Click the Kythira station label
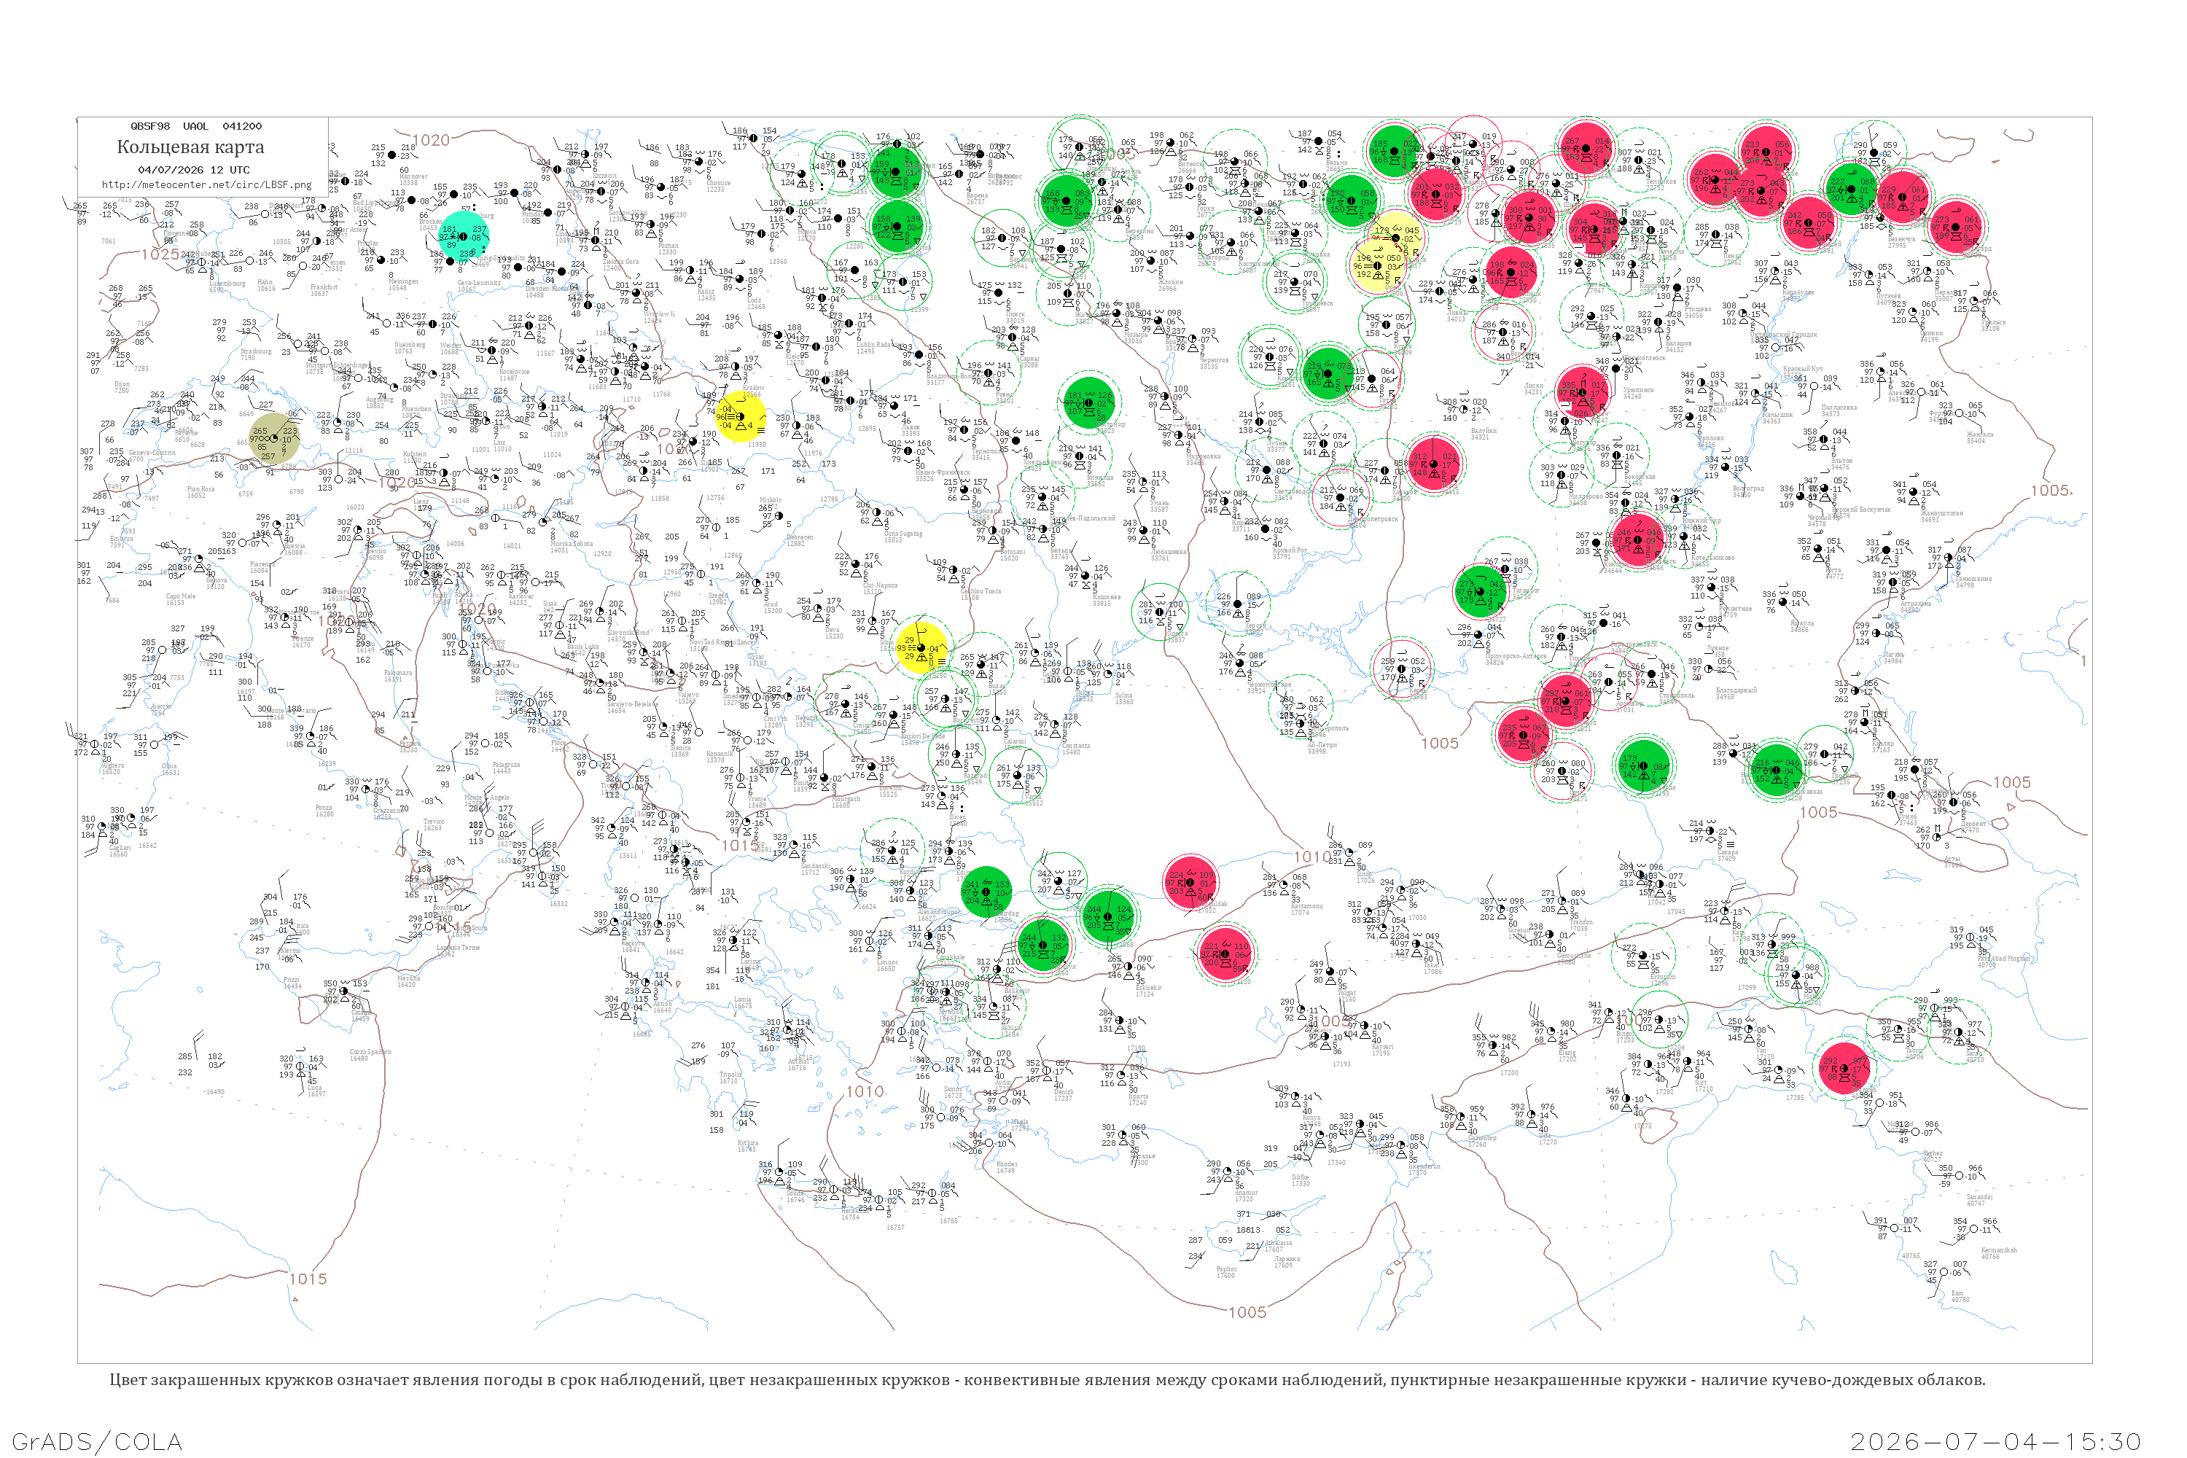Image resolution: width=2187 pixels, height=1458 pixels. pyautogui.click(x=748, y=1145)
